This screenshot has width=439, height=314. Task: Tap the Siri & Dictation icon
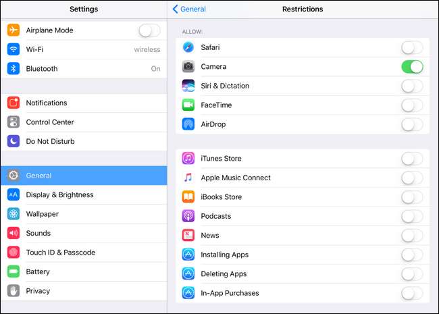pyautogui.click(x=188, y=86)
